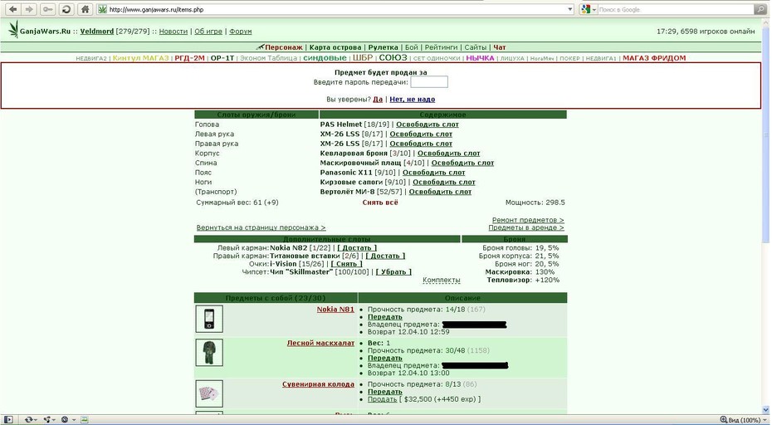This screenshot has height=425, width=772.
Task: Click the Nokia N81 phone thumbnail
Action: pos(209,319)
